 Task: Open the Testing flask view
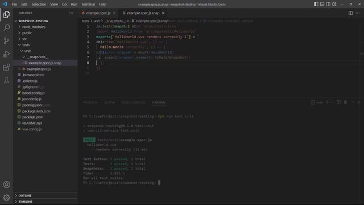6,80
